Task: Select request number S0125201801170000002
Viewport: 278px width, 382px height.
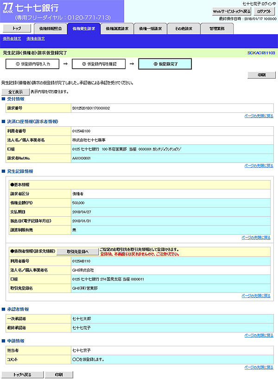Action: click(x=91, y=108)
